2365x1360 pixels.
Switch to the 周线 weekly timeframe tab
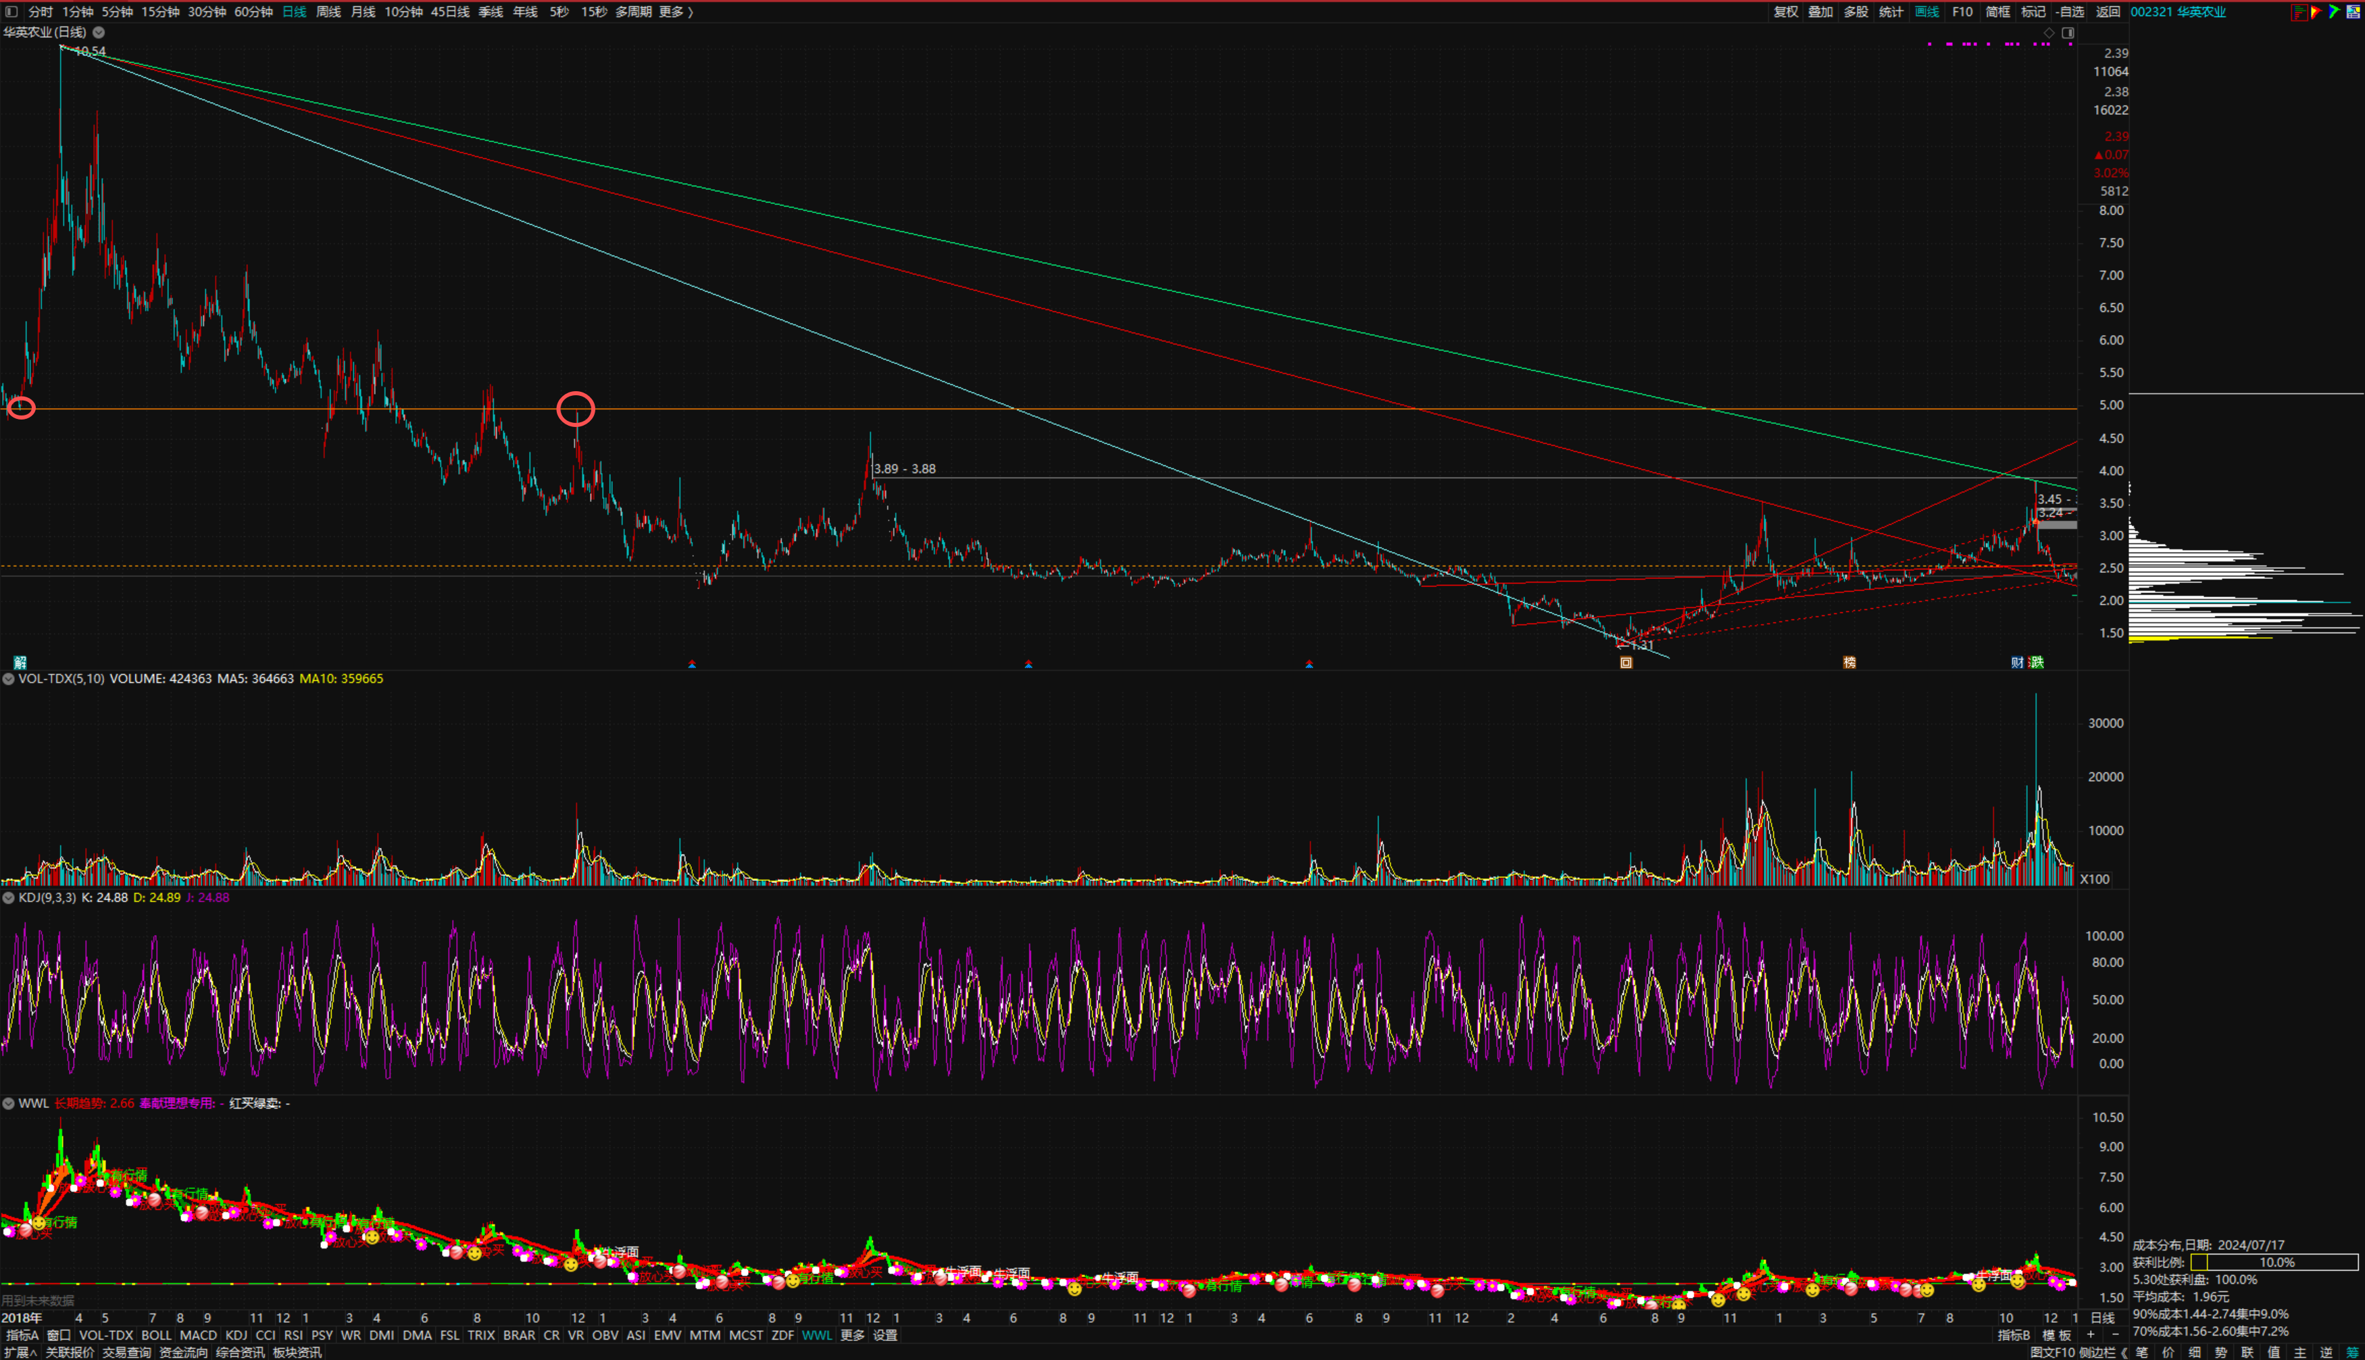328,12
